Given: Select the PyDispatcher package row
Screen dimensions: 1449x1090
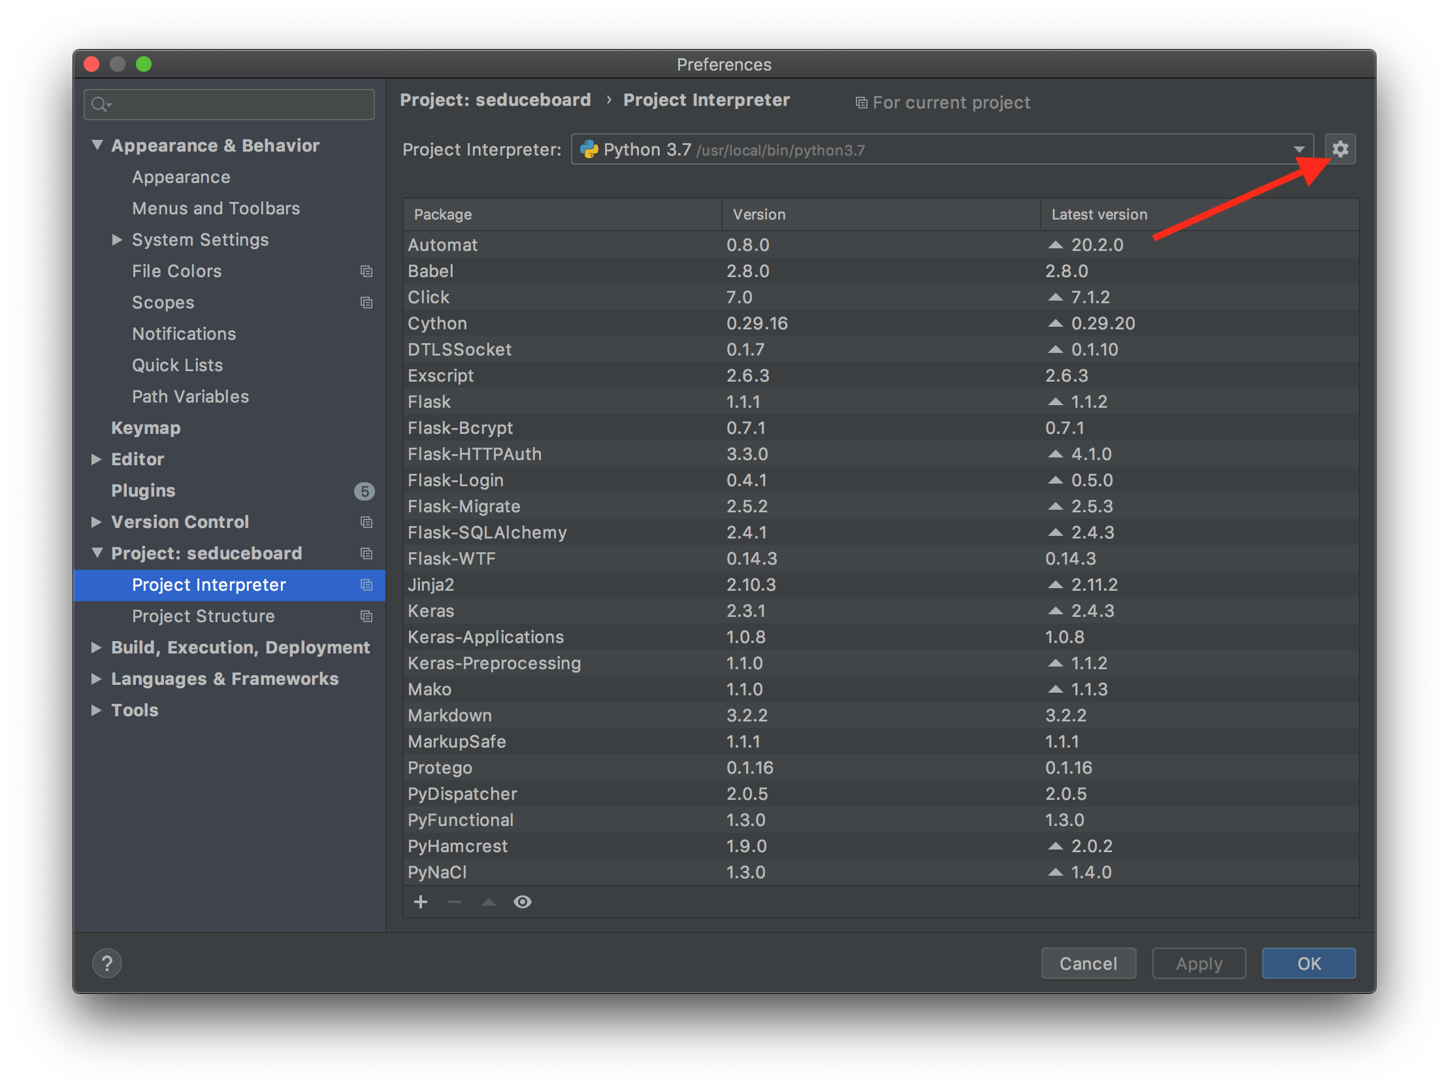Looking at the screenshot, I should point(881,794).
